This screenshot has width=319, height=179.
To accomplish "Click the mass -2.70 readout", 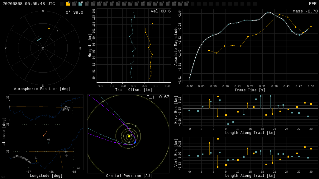I will [x=305, y=11].
